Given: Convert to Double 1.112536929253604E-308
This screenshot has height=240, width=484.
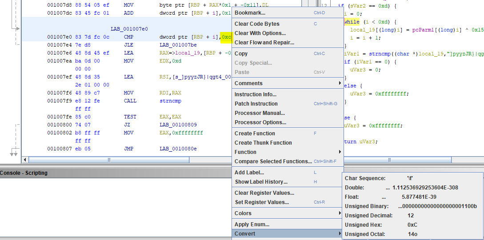Looking at the screenshot, I should click(x=413, y=188).
